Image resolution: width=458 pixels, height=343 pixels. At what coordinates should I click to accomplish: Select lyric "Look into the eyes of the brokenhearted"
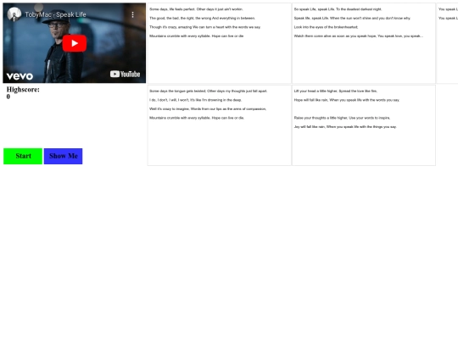click(x=326, y=27)
